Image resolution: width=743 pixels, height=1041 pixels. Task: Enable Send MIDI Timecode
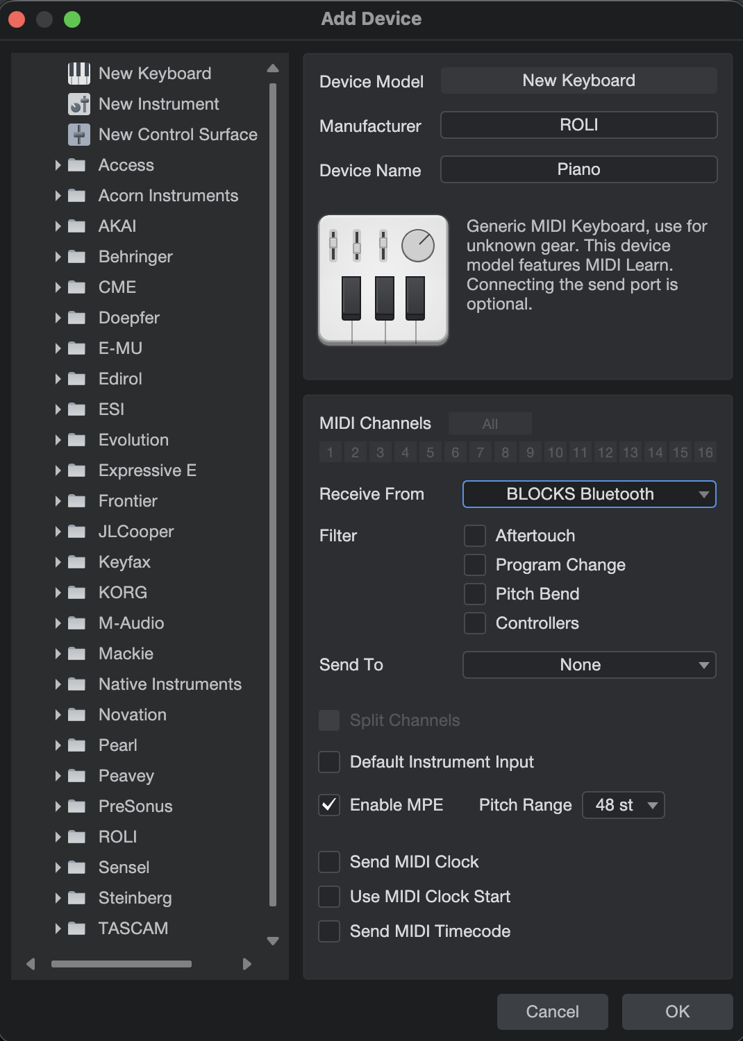pyautogui.click(x=329, y=931)
